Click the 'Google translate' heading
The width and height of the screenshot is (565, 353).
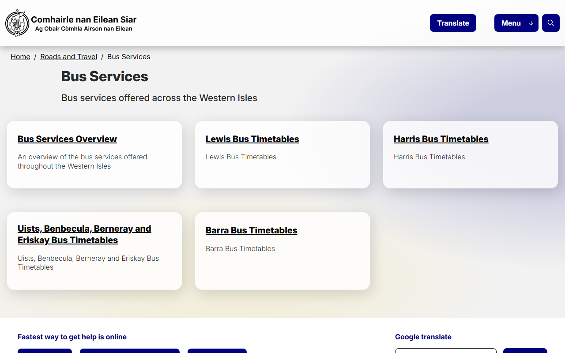(x=423, y=337)
